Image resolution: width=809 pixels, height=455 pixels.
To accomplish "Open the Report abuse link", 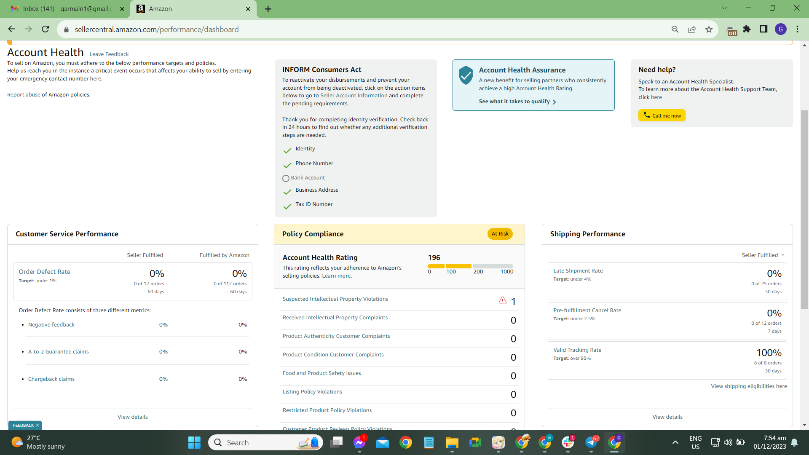I will pos(24,95).
